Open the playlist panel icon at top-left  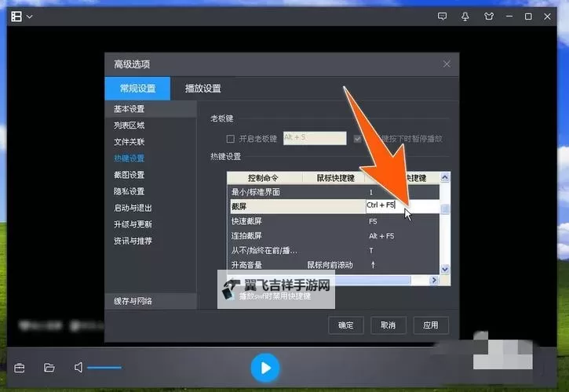click(16, 16)
